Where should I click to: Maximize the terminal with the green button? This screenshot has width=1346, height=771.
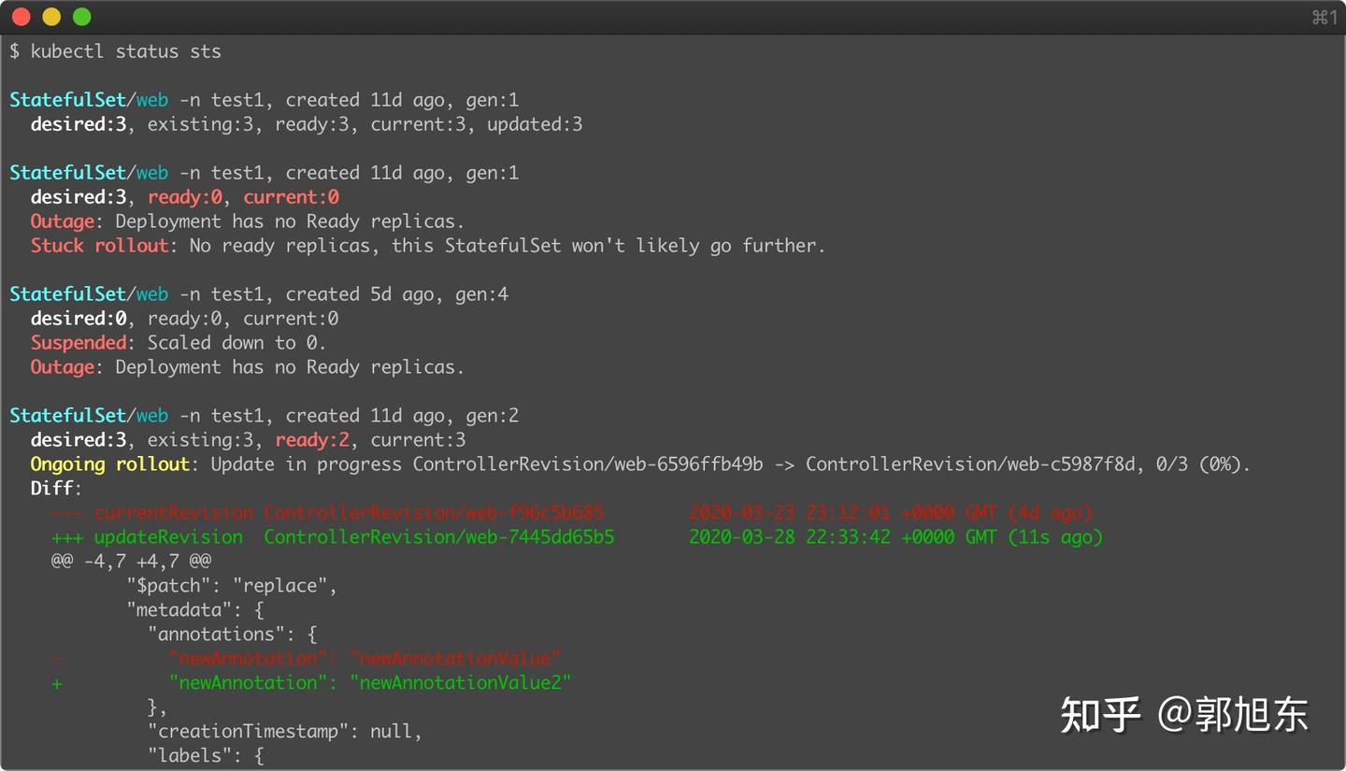(81, 17)
